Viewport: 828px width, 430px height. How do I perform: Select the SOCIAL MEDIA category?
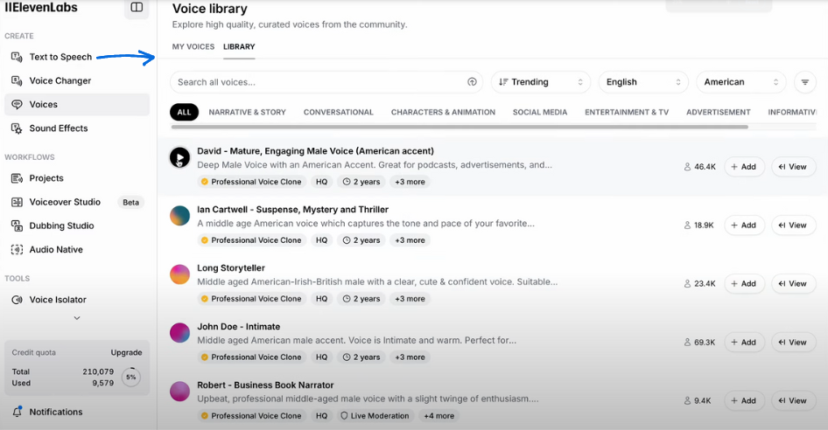tap(540, 113)
